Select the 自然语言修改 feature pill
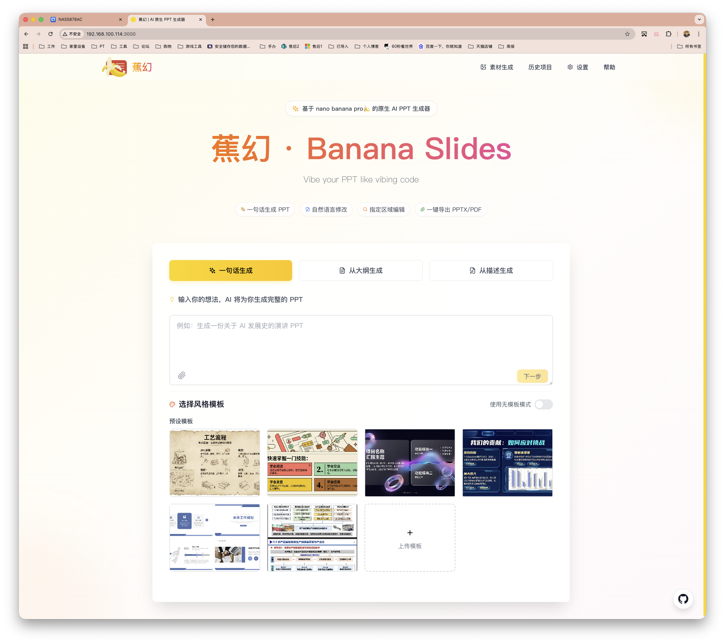The width and height of the screenshot is (725, 644). [326, 209]
